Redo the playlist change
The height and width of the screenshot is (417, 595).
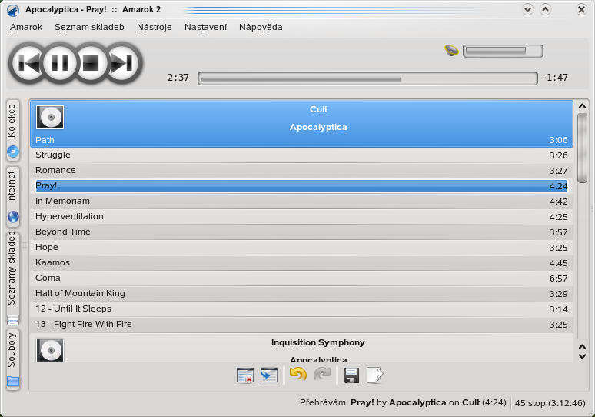(322, 375)
